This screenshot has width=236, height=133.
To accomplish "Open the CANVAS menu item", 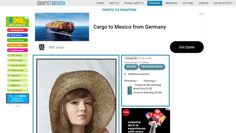I will click(203, 3).
